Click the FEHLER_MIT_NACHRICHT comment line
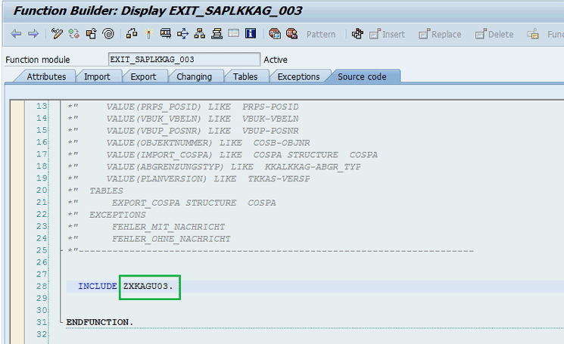Screen dimensions: 564x344 168,227
